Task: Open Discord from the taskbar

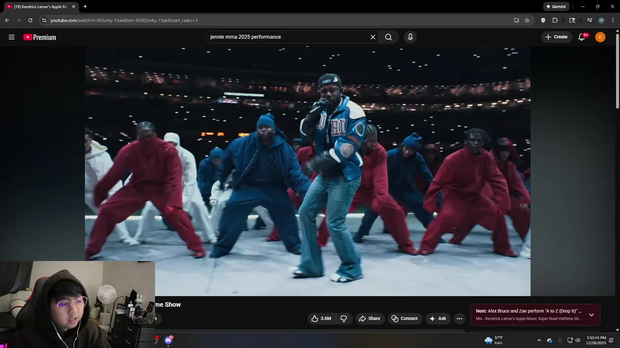Action: 168,340
